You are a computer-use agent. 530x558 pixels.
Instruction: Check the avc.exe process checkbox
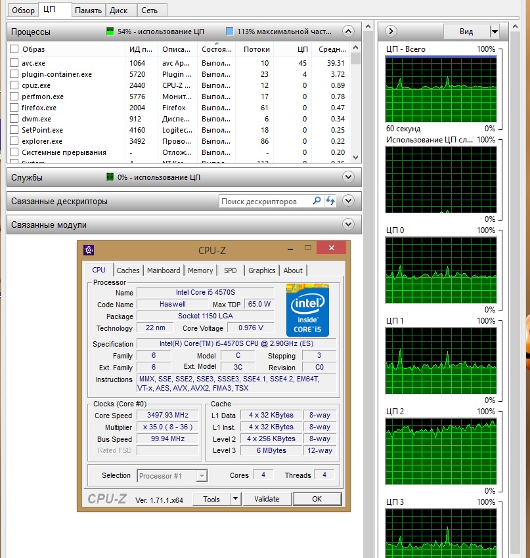[x=14, y=63]
